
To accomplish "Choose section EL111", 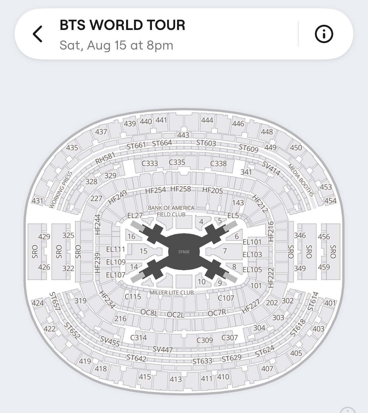I will point(116,249).
